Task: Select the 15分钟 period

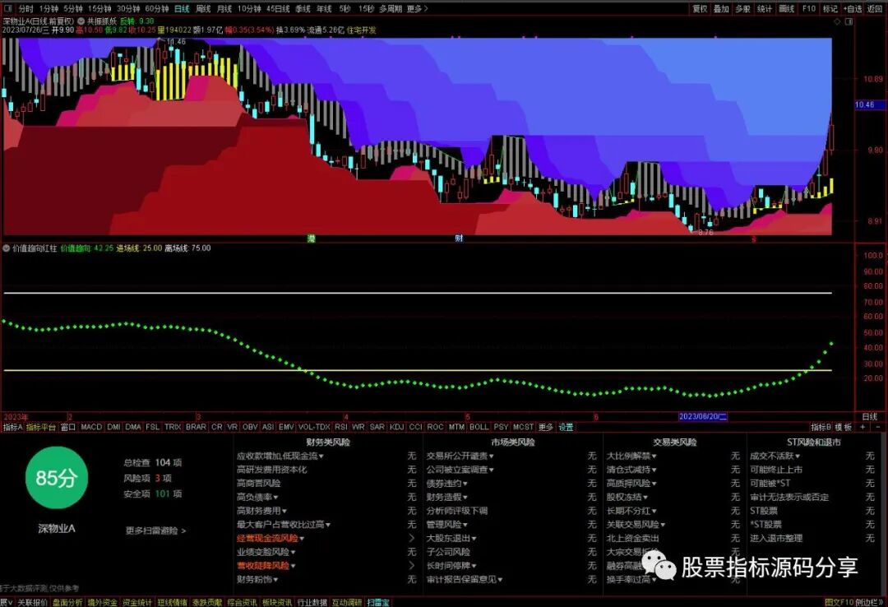Action: (99, 8)
